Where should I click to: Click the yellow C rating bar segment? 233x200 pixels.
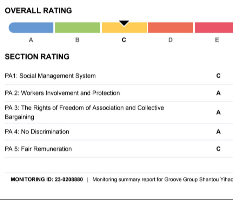pos(124,29)
